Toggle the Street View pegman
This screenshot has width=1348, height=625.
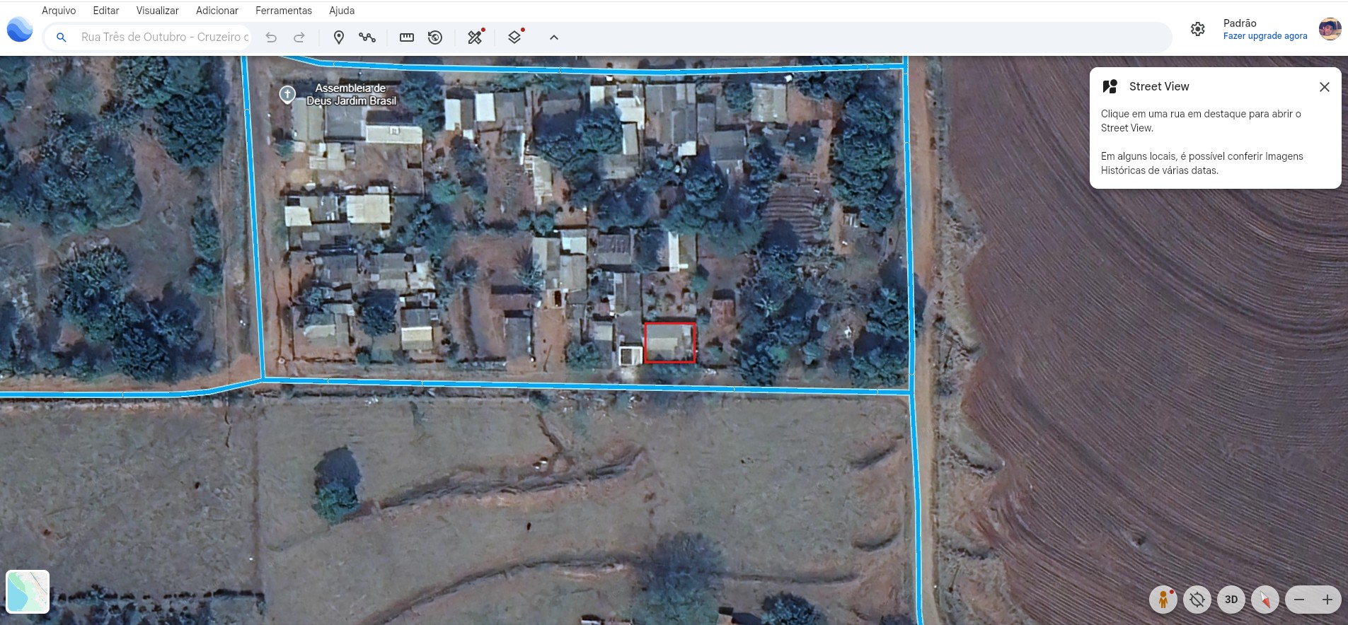(1163, 600)
